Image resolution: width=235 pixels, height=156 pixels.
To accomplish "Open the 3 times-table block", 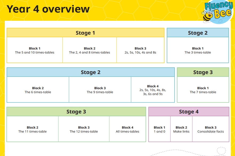I will pyautogui.click(x=198, y=50).
